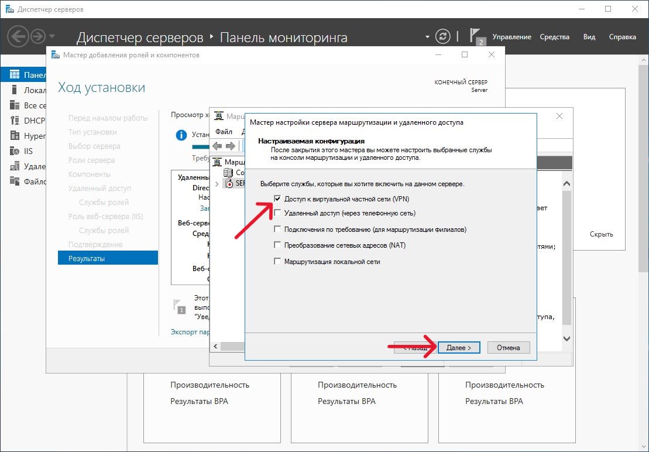
Task: Click the refresh icon in Server Manager header
Action: 444,36
